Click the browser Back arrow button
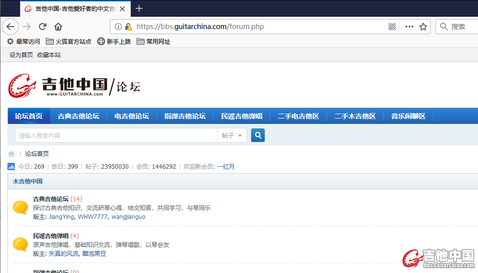This screenshot has height=273, width=478. click(10, 27)
